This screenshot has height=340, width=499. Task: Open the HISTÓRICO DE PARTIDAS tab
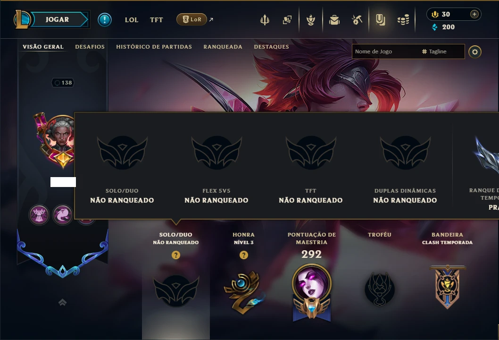coord(154,47)
